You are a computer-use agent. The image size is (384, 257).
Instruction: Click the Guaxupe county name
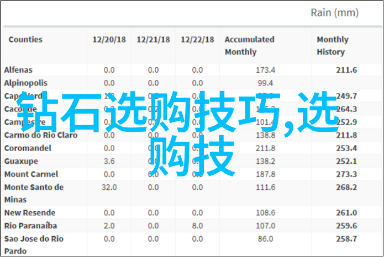click(x=21, y=162)
